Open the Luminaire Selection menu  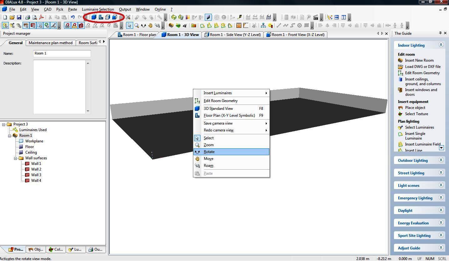[98, 9]
